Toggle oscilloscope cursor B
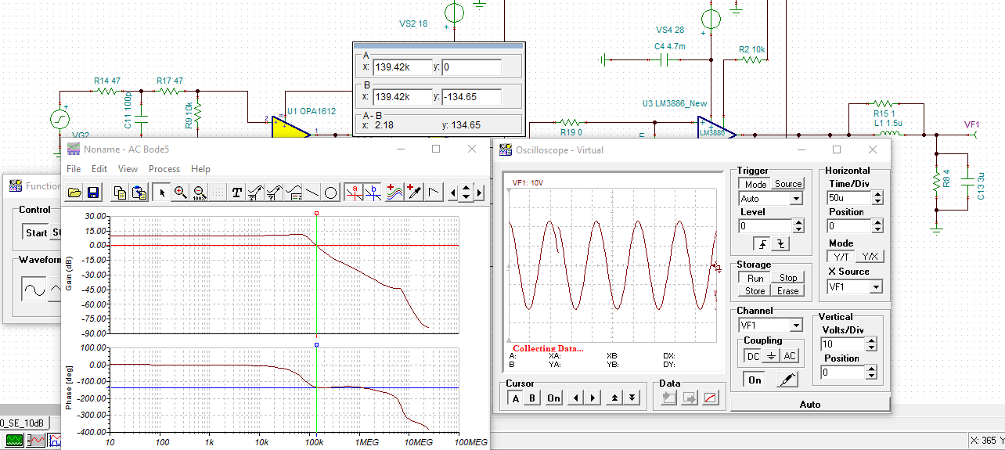1005x450 pixels. [x=533, y=398]
